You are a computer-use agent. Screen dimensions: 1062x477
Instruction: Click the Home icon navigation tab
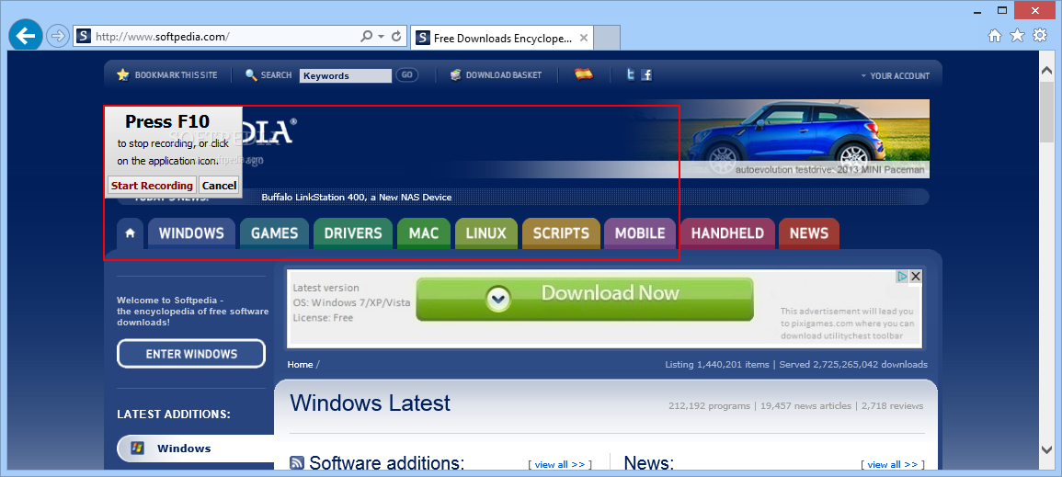click(130, 233)
